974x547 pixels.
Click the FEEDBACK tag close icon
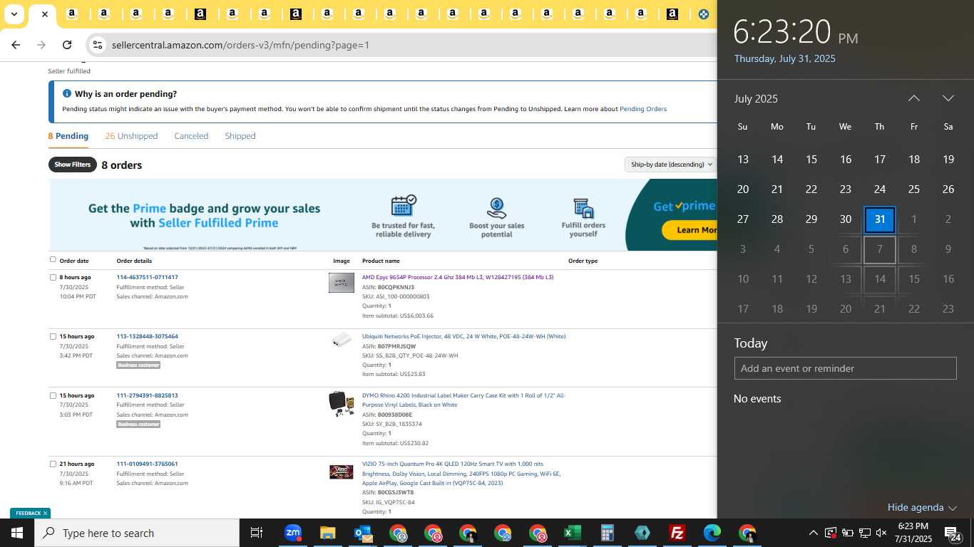45,513
